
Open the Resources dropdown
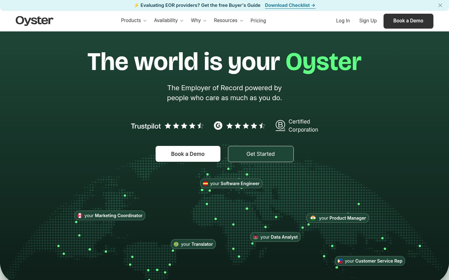coord(228,21)
